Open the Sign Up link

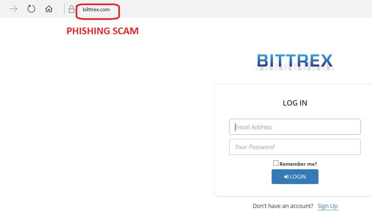pos(327,206)
